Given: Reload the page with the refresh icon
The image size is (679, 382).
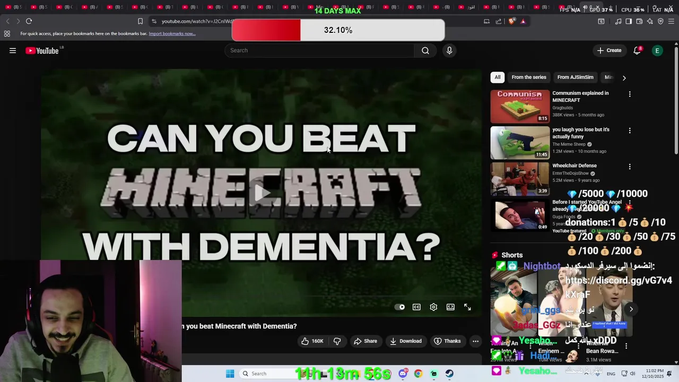Looking at the screenshot, I should point(29,21).
